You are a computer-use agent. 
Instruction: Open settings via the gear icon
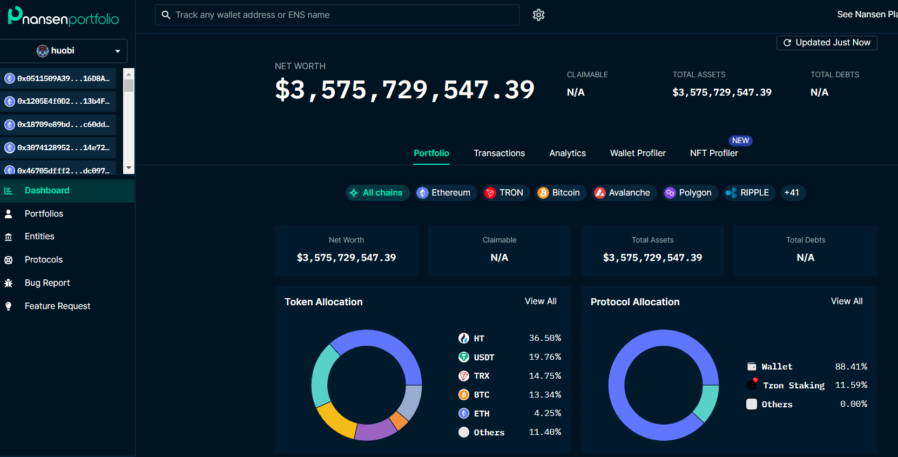538,15
